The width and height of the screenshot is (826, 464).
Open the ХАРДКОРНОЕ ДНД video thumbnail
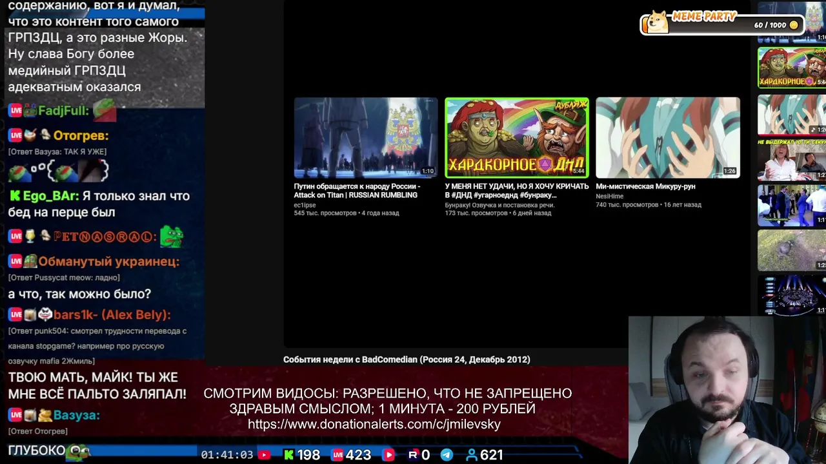[x=516, y=137]
